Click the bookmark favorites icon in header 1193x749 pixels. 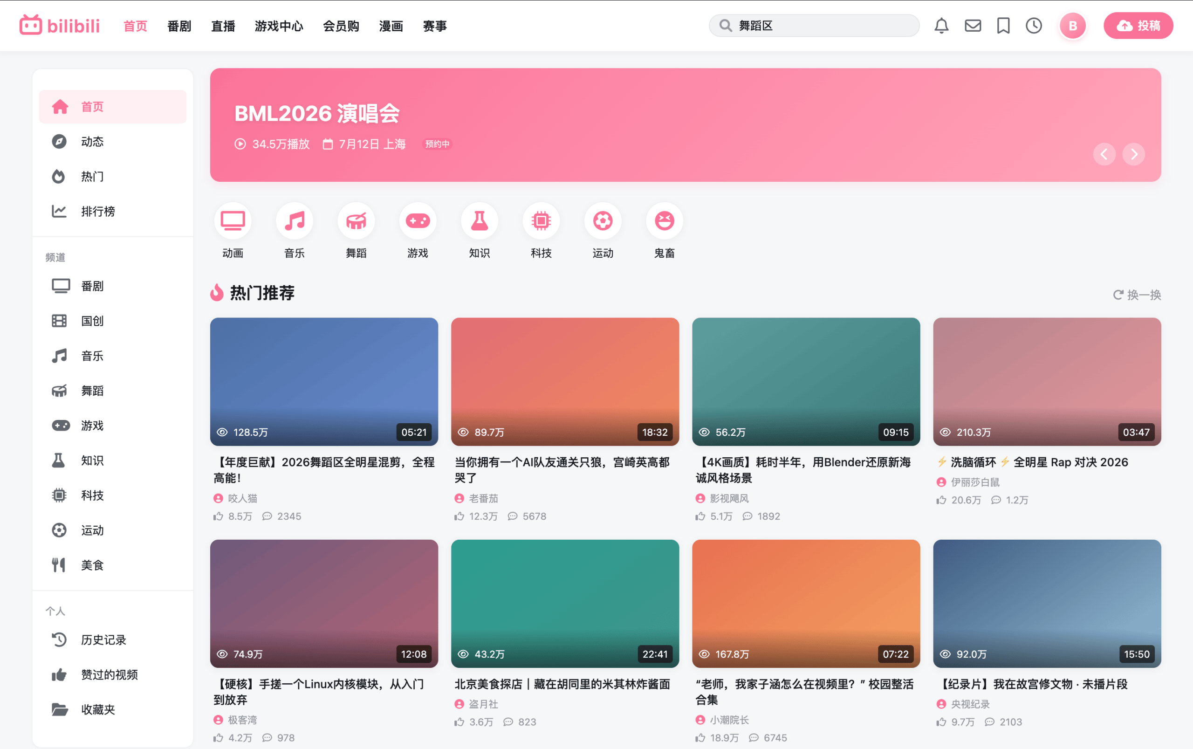pos(1003,26)
